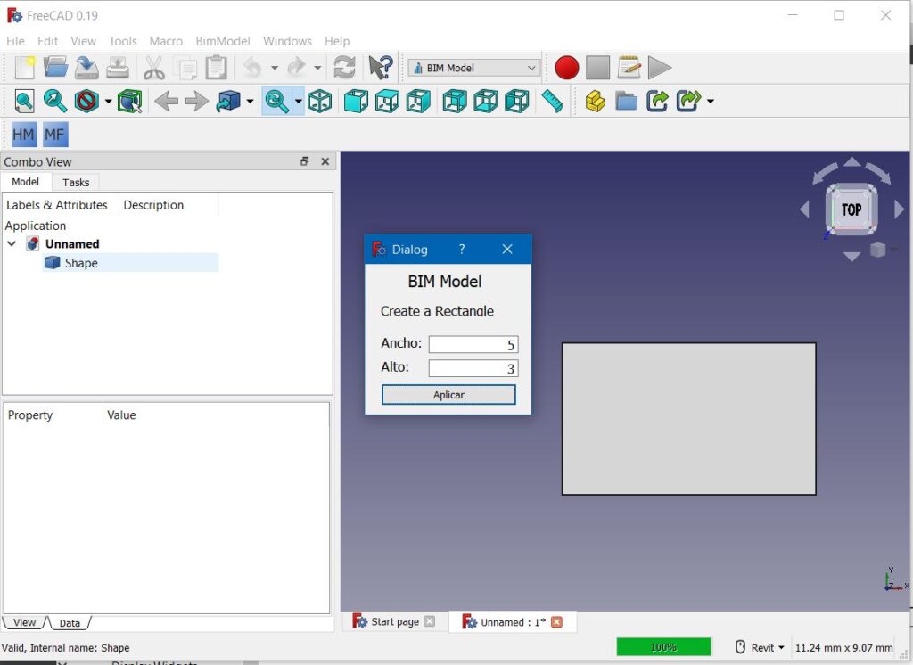Click the Ancho input field
Viewport: 913px width, 665px height.
(x=473, y=345)
